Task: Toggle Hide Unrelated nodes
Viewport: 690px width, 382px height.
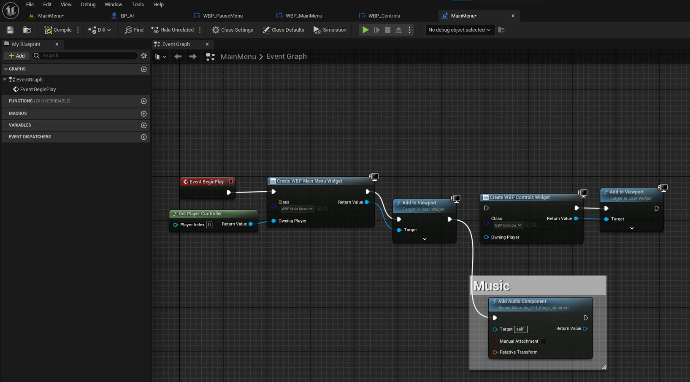Action: pyautogui.click(x=173, y=30)
